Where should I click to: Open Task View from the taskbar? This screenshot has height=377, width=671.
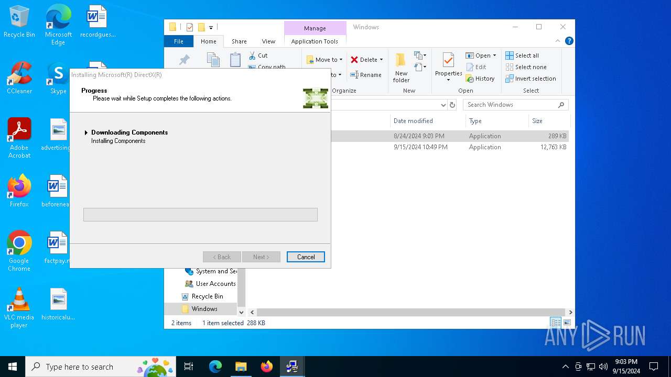(189, 367)
